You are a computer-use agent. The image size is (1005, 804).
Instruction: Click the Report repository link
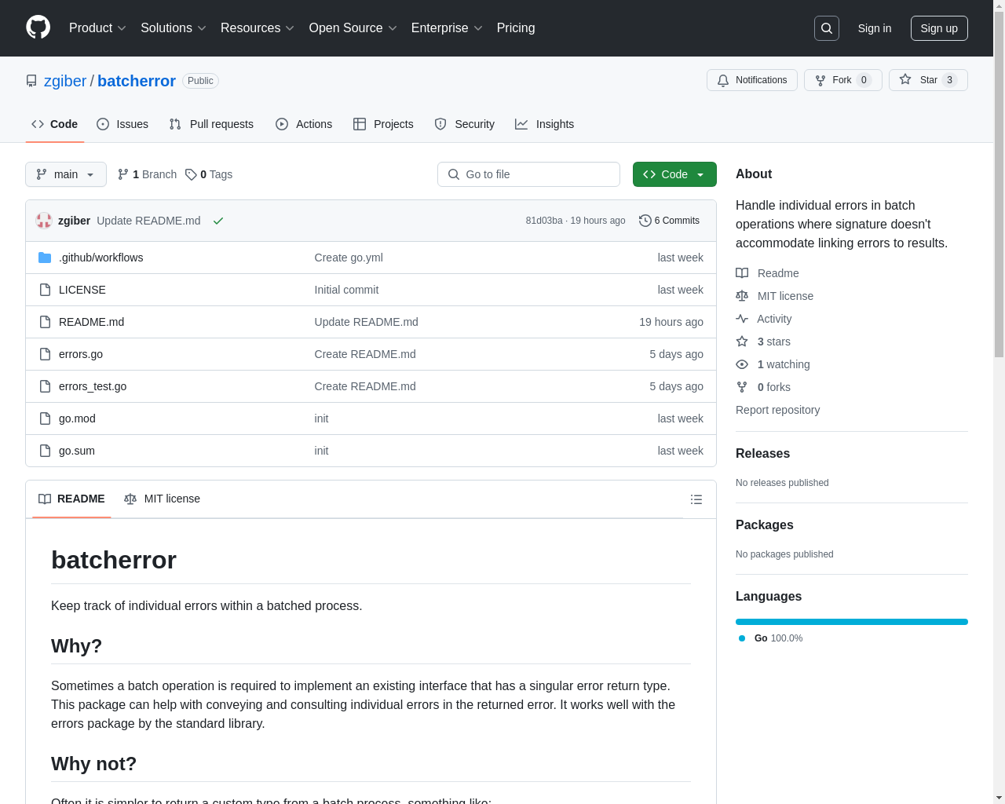click(777, 410)
